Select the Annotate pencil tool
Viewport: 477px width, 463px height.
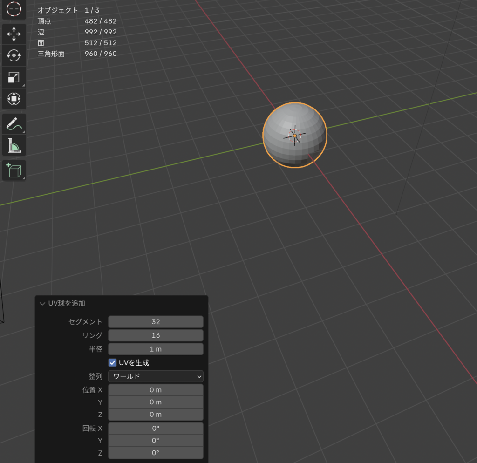(14, 124)
